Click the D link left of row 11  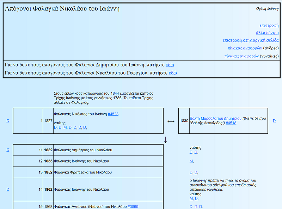coord(8,150)
